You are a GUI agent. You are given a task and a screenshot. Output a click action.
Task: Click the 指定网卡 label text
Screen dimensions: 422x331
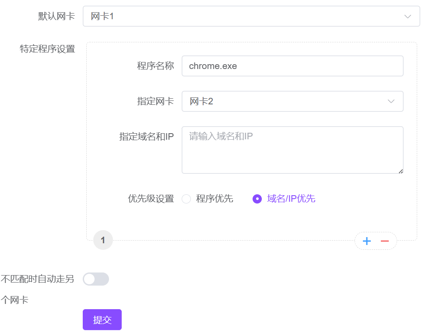coord(155,101)
